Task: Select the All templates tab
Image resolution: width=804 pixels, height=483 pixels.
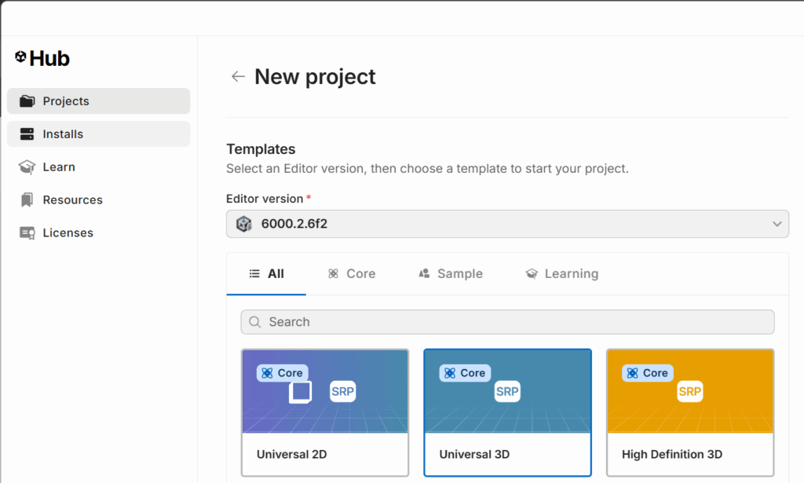Action: tap(266, 274)
